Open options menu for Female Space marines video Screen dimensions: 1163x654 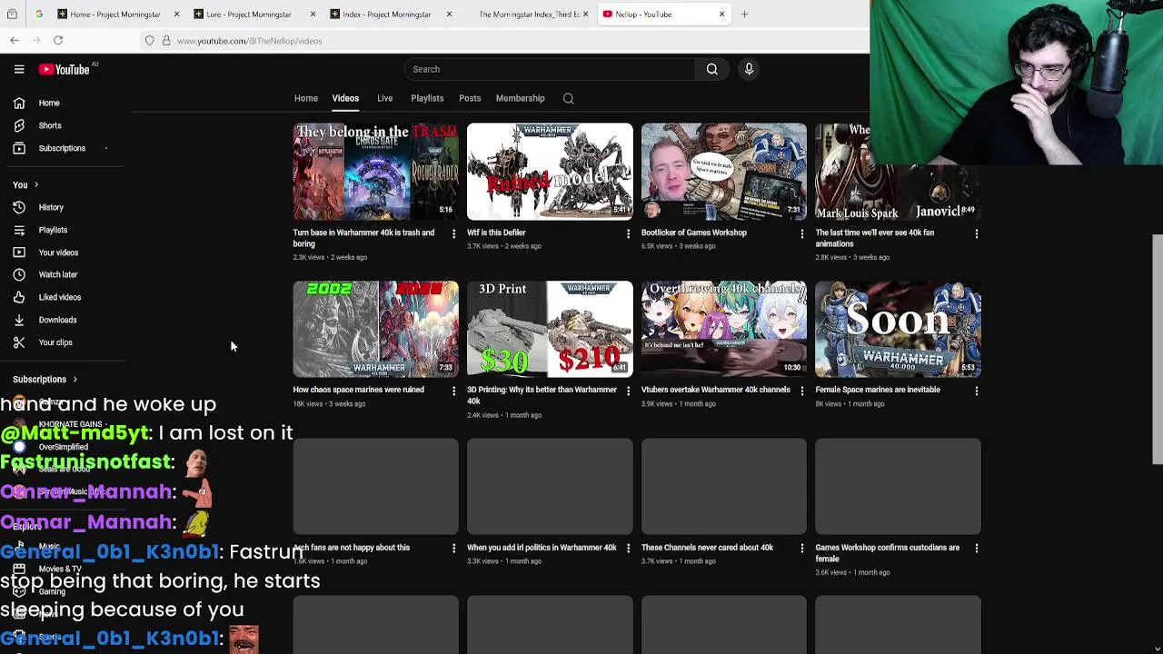click(x=976, y=391)
